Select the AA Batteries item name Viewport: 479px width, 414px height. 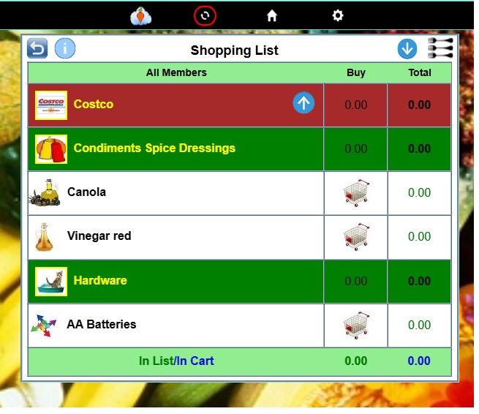(102, 324)
